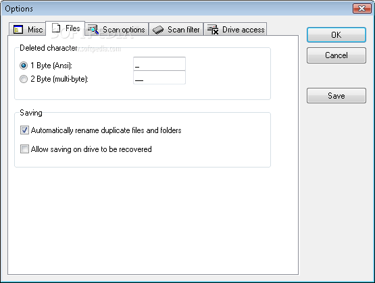Select the 2 Byte (multi-byte) radio button
Image resolution: width=375 pixels, height=283 pixels.
coord(24,79)
